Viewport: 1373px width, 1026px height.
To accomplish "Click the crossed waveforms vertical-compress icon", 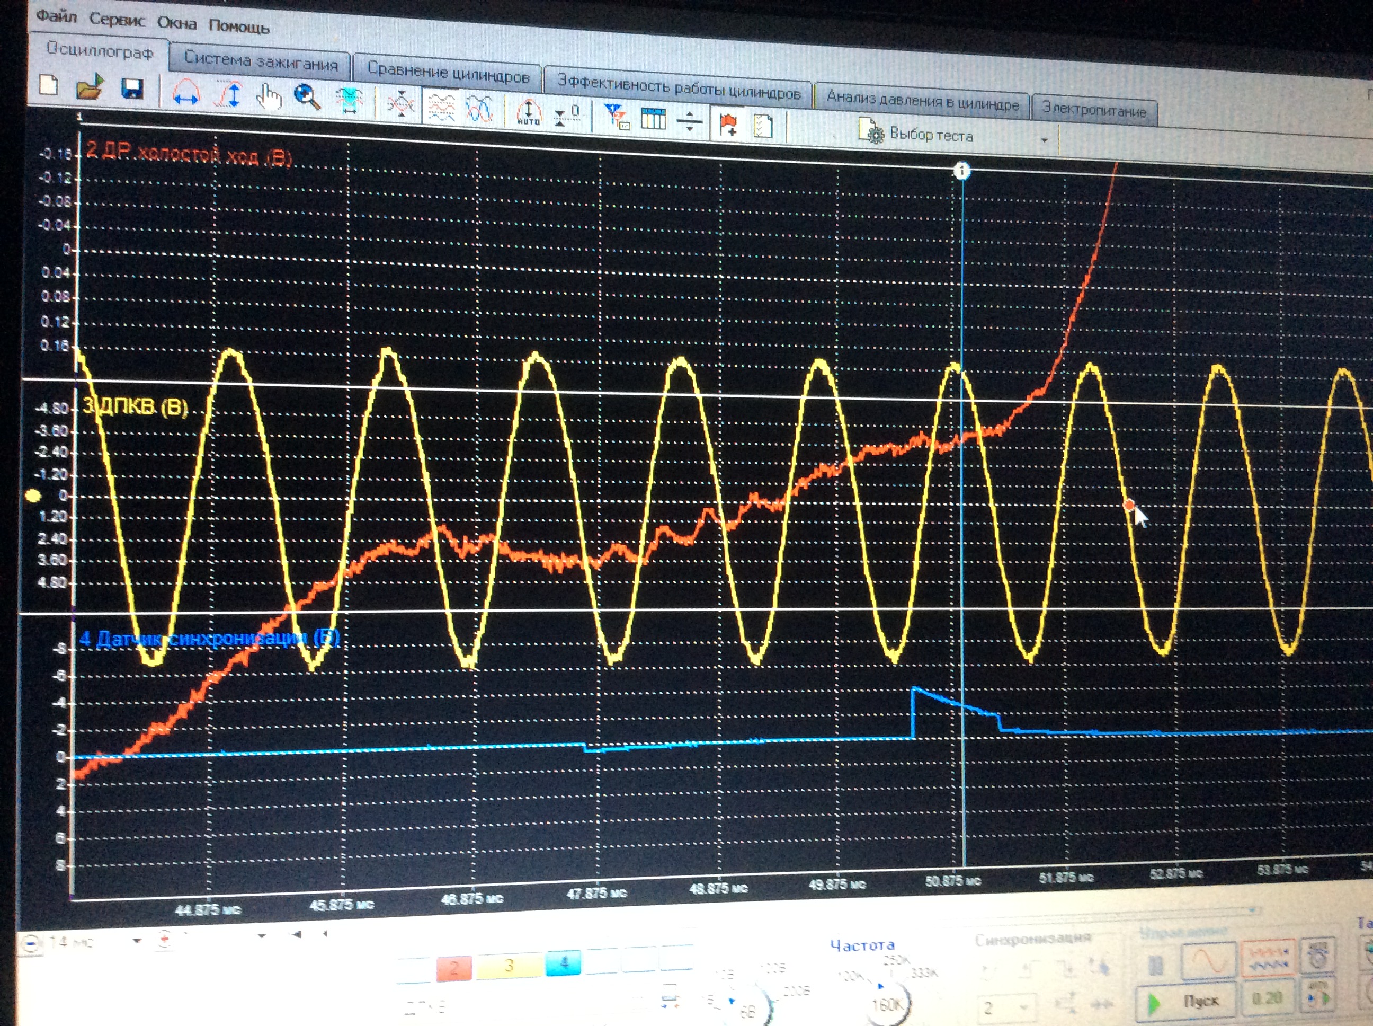I will pyautogui.click(x=401, y=103).
